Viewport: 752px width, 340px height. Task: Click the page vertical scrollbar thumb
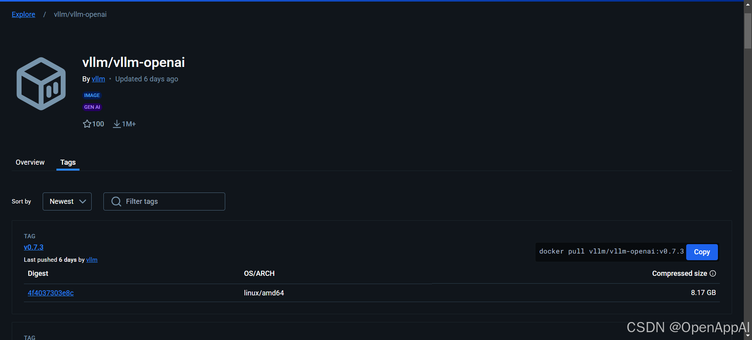click(x=748, y=31)
